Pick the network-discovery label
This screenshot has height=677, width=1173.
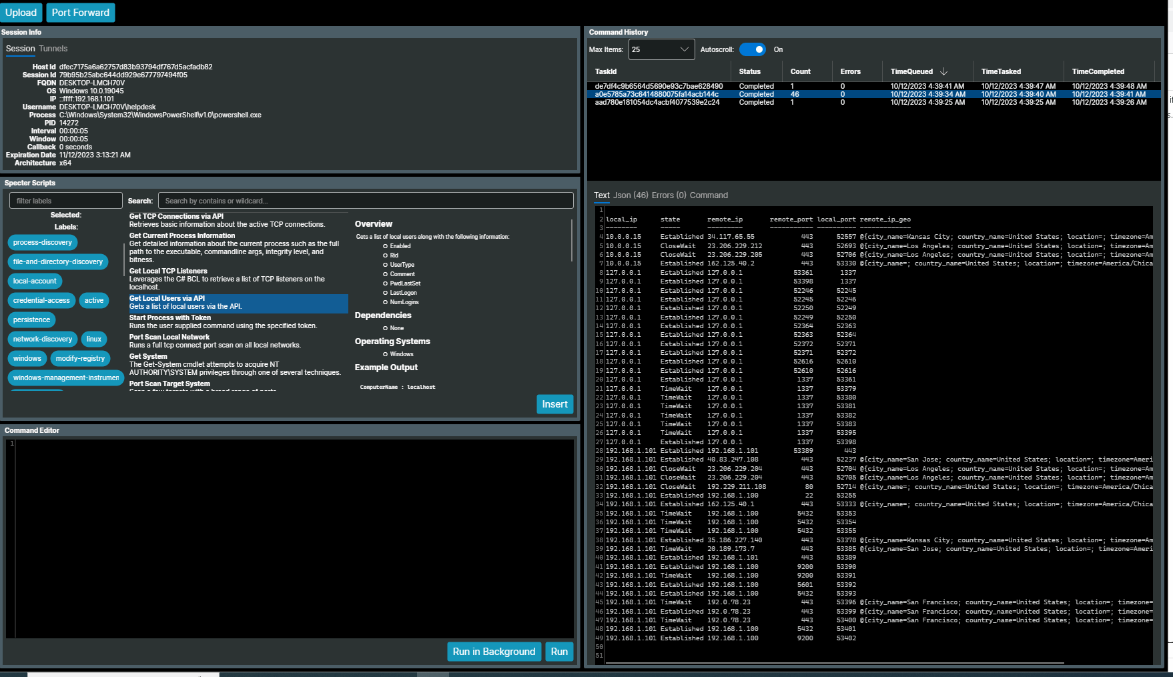pos(43,339)
